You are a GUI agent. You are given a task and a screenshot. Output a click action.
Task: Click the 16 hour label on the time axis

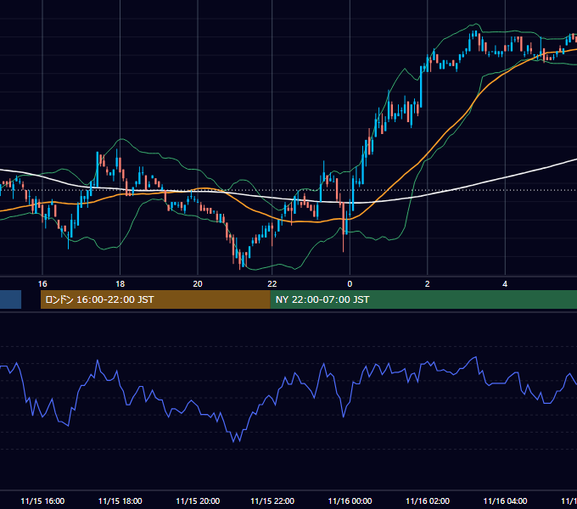click(x=42, y=284)
